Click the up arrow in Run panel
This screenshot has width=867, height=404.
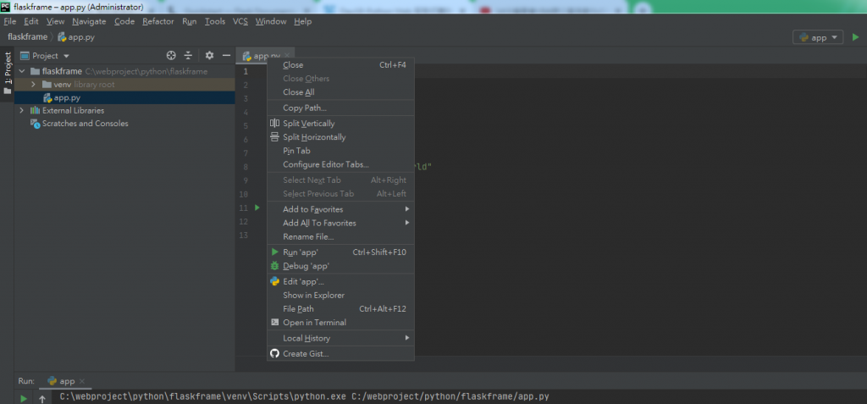(x=42, y=398)
